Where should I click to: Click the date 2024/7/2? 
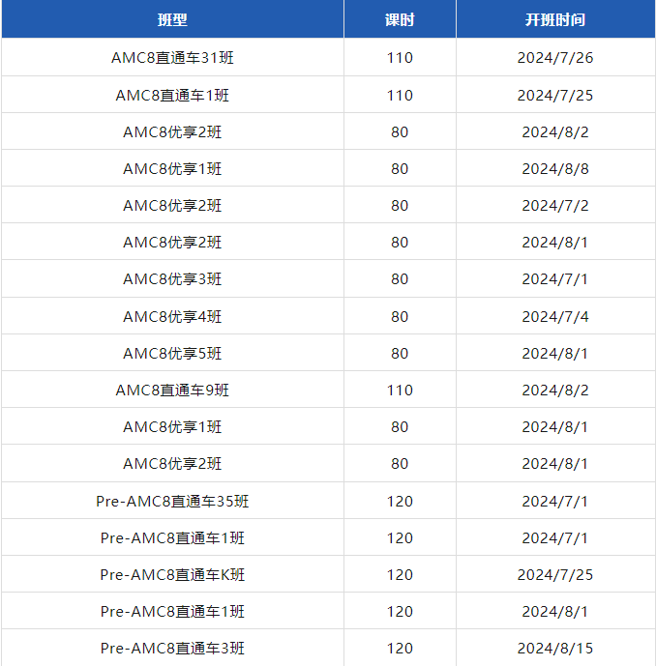pyautogui.click(x=555, y=205)
